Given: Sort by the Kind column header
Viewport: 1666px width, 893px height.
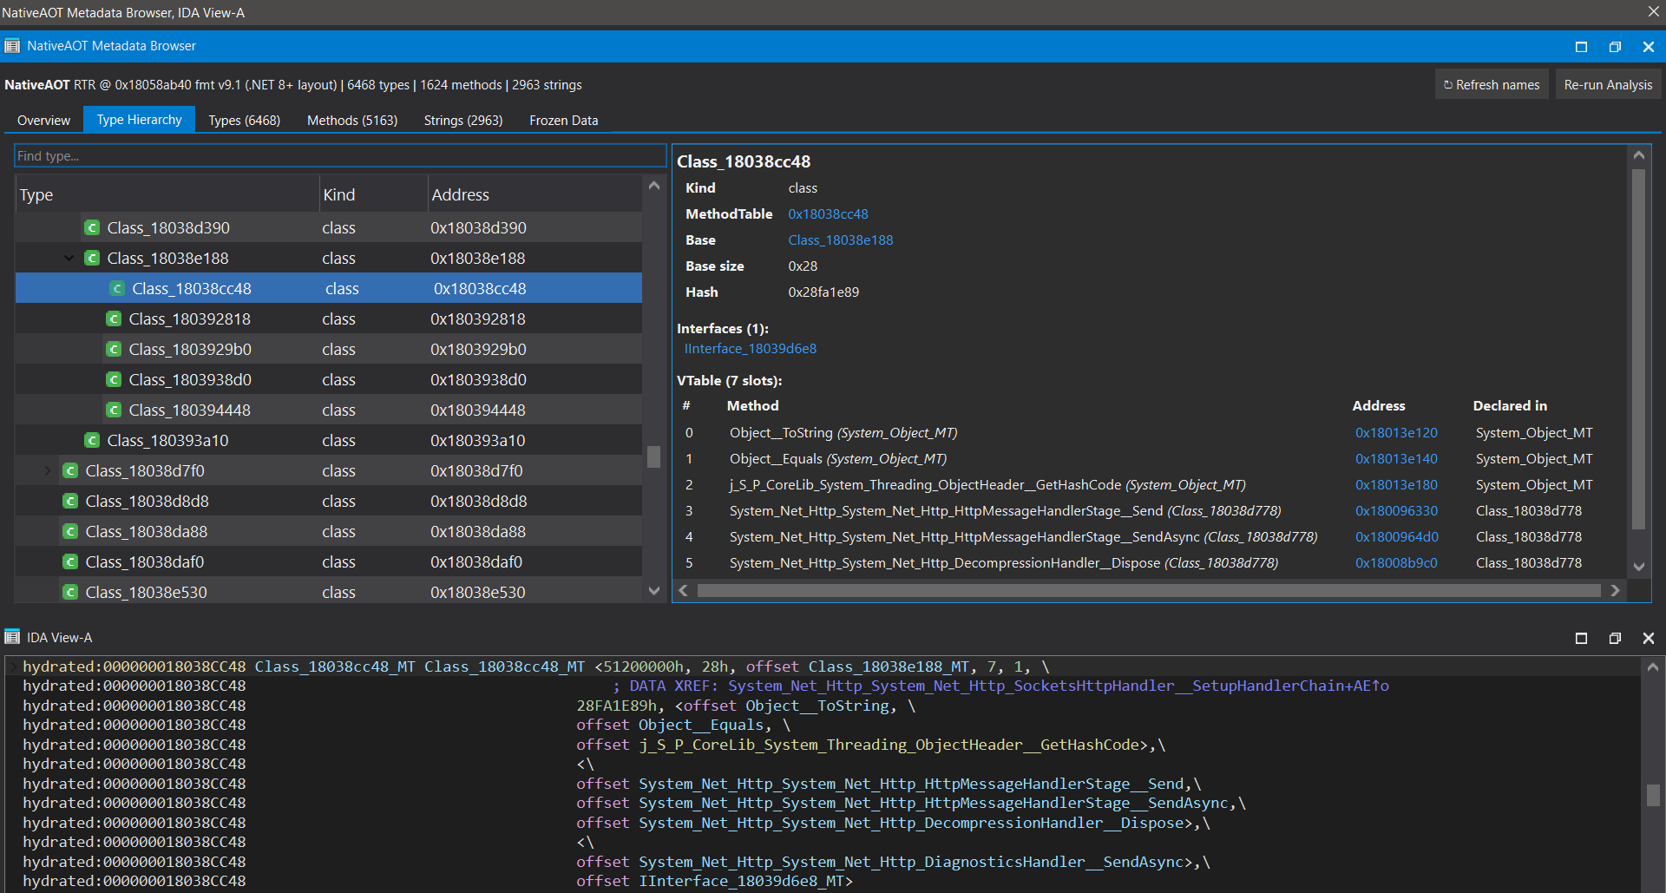Looking at the screenshot, I should click(373, 195).
